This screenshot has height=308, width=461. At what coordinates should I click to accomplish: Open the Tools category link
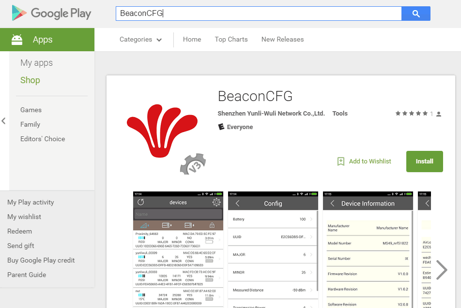[x=340, y=113]
